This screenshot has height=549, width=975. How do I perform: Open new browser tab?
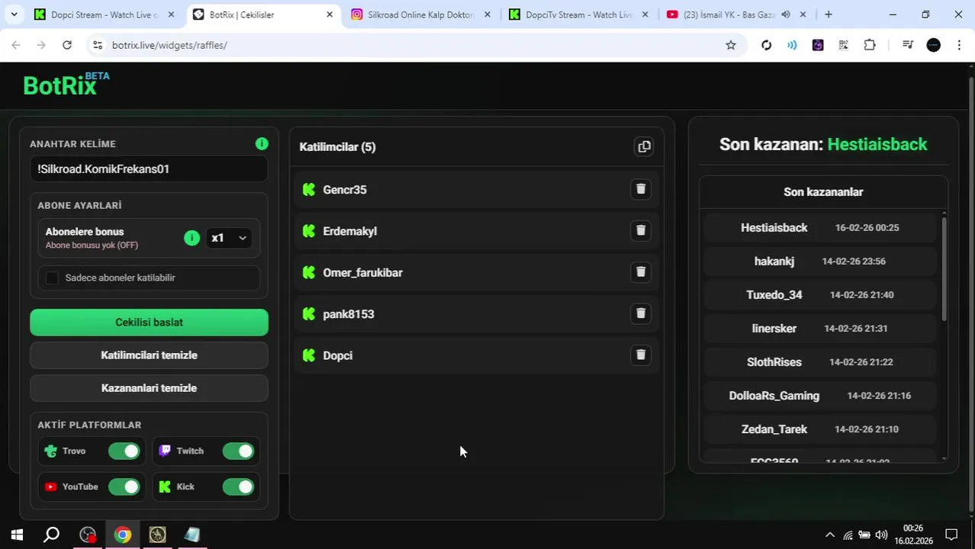pyautogui.click(x=829, y=14)
